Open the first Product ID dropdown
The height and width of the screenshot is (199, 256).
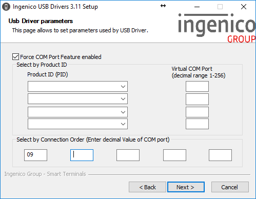[77, 87]
